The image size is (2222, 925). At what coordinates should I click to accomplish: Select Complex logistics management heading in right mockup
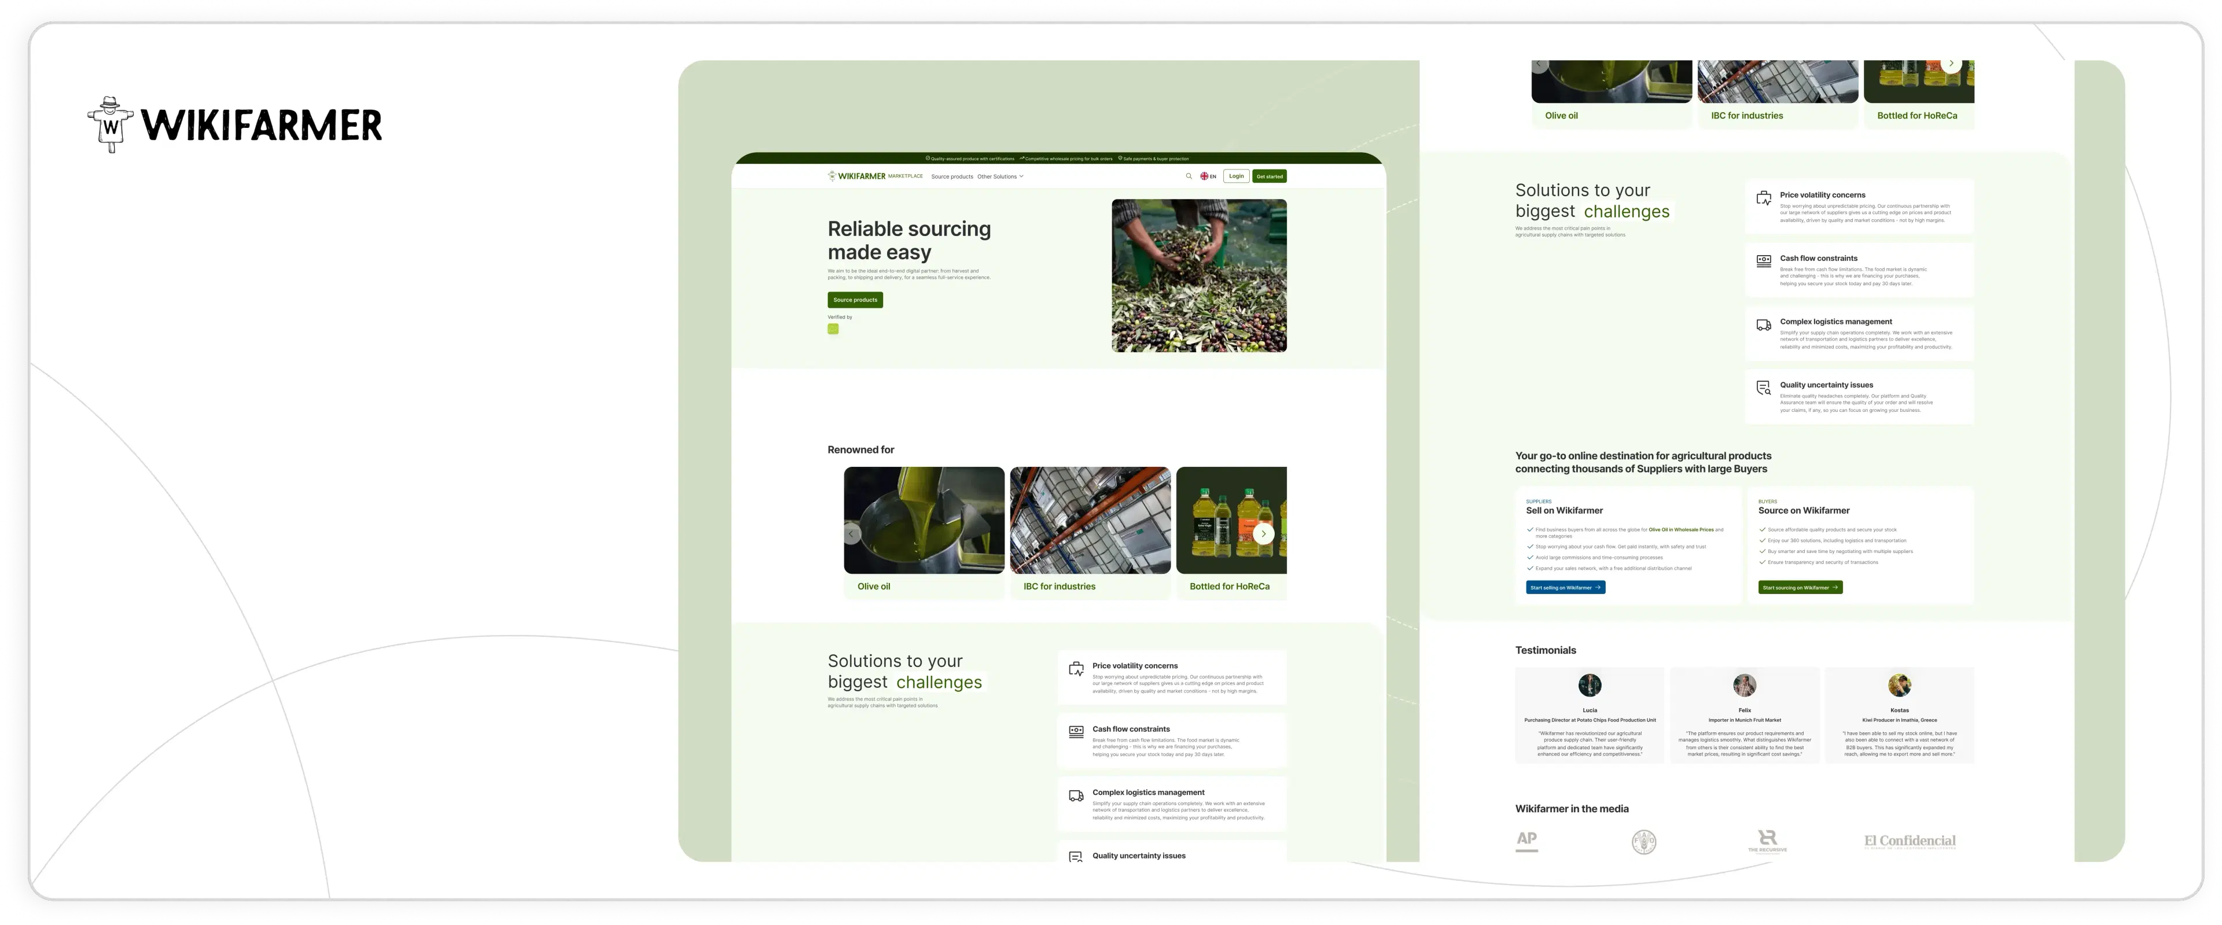(1835, 322)
